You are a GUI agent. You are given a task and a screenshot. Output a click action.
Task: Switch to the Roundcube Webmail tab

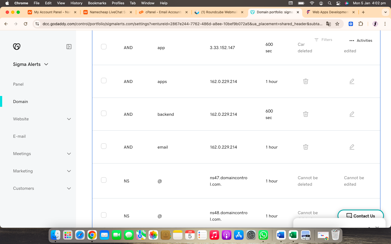(x=219, y=12)
